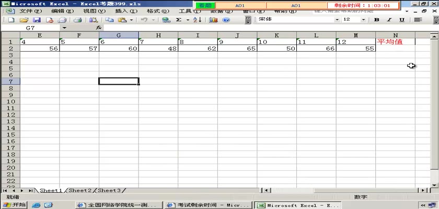Toggle Italic formatting

[389, 20]
